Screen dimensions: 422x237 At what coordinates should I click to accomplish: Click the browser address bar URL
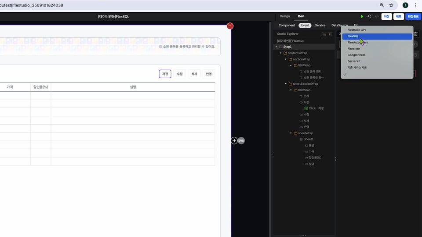(x=32, y=5)
